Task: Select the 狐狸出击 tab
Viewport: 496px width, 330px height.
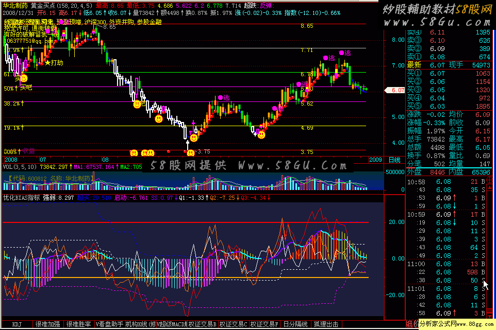Action: [326, 324]
